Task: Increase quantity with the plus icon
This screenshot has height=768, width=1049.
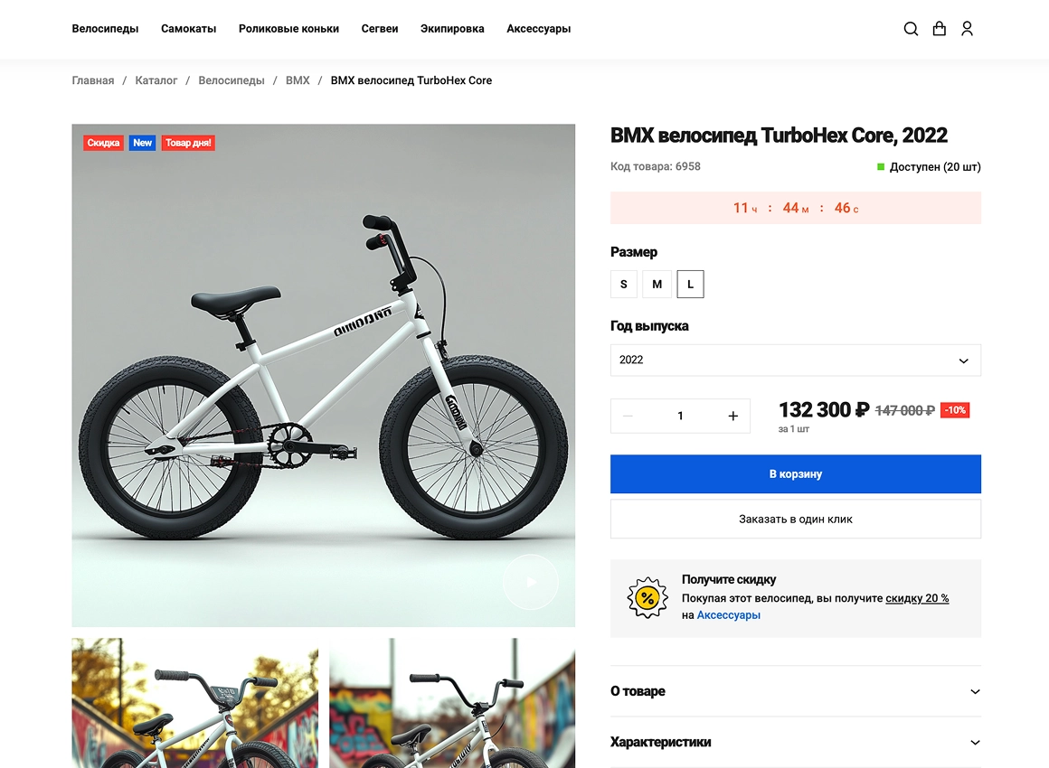Action: point(732,416)
